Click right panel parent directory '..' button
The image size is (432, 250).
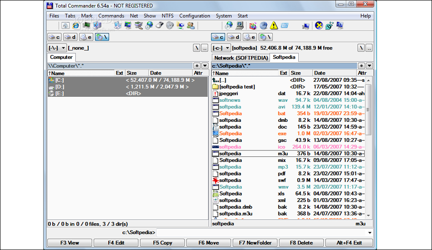pos(369,48)
